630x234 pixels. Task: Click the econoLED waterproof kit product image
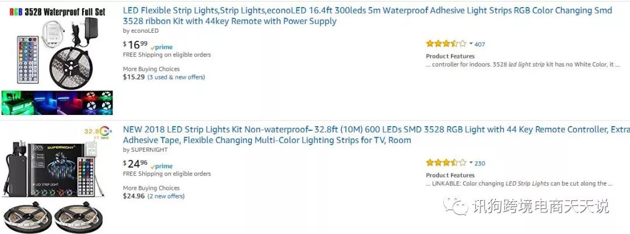click(x=57, y=53)
